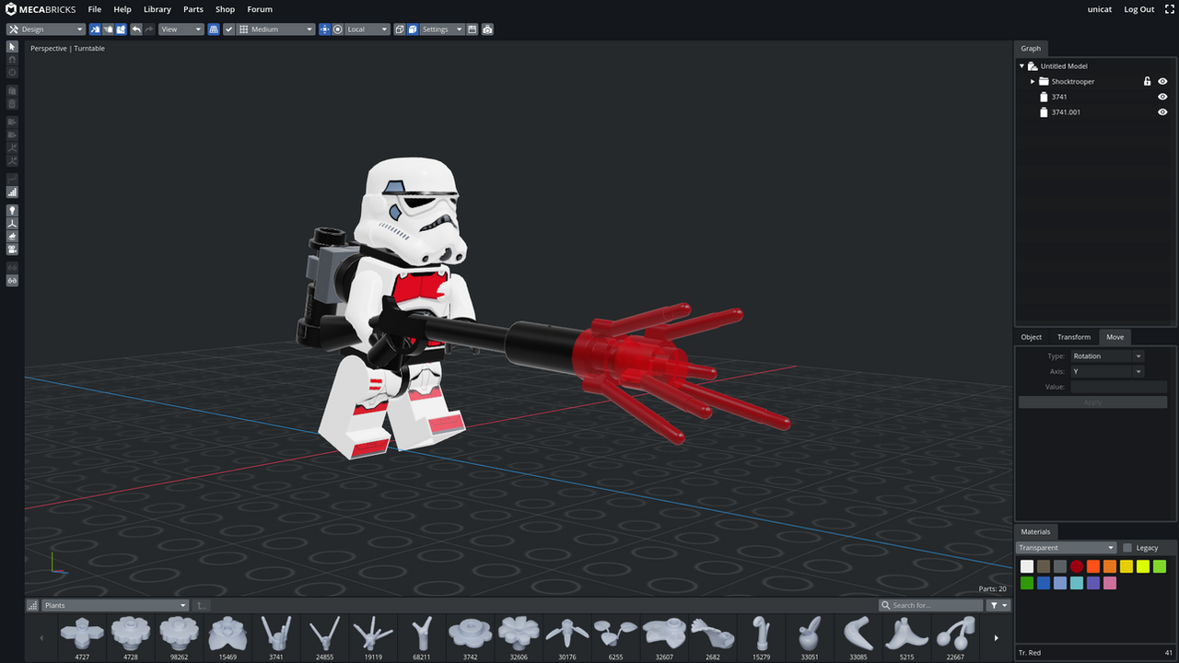Open the unicat user profile
The width and height of the screenshot is (1179, 663).
(x=1100, y=9)
